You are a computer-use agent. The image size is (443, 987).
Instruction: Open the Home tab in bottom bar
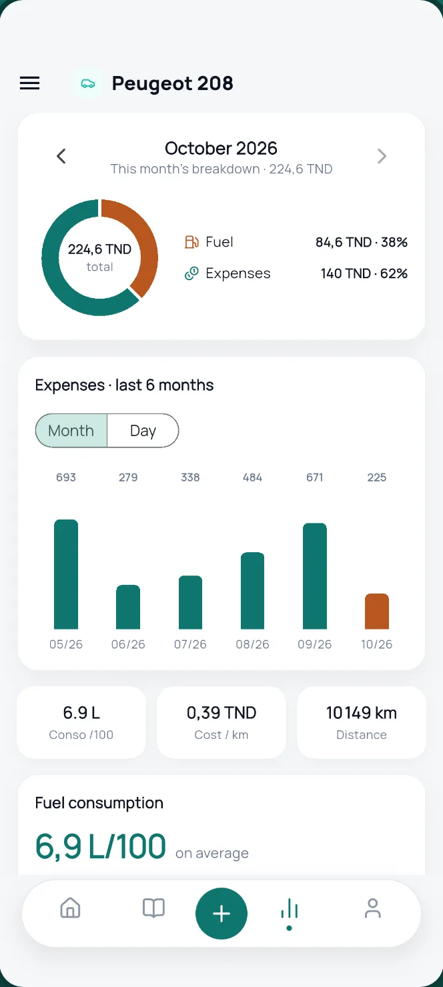(70, 908)
